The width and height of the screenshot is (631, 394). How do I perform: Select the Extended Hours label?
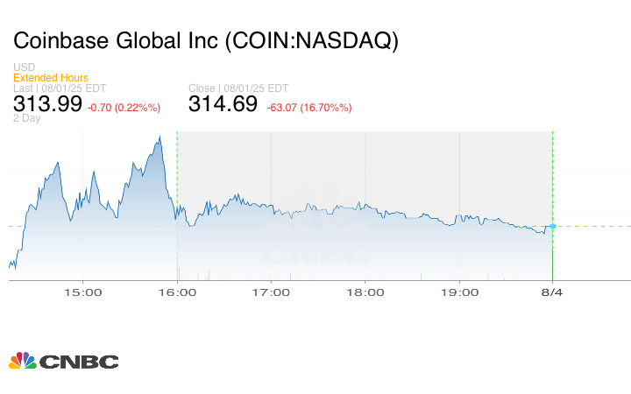[51, 78]
